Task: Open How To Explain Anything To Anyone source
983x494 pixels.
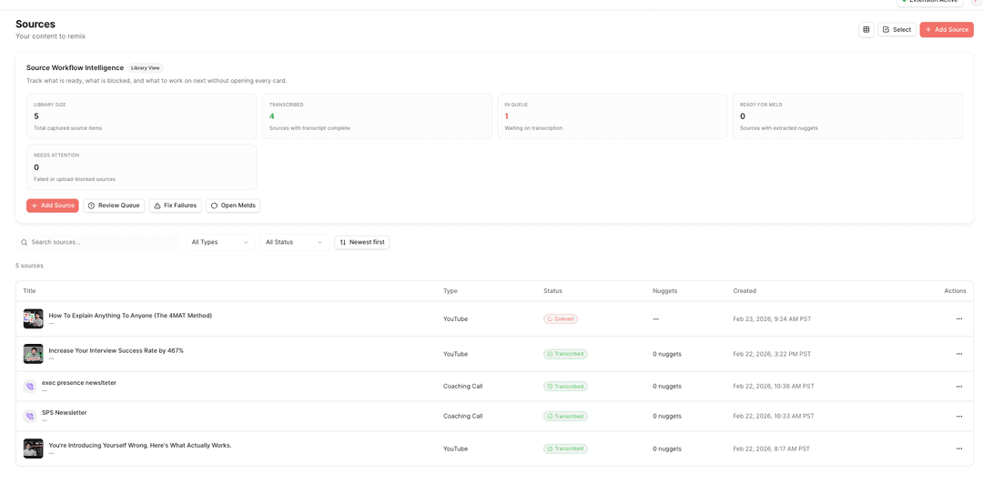Action: pyautogui.click(x=130, y=316)
